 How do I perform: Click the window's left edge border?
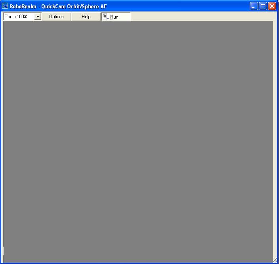pos(1,138)
